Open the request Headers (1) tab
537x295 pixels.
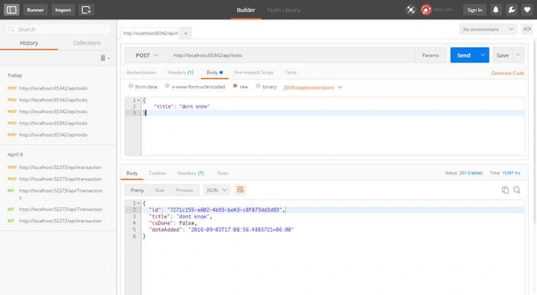click(x=181, y=73)
